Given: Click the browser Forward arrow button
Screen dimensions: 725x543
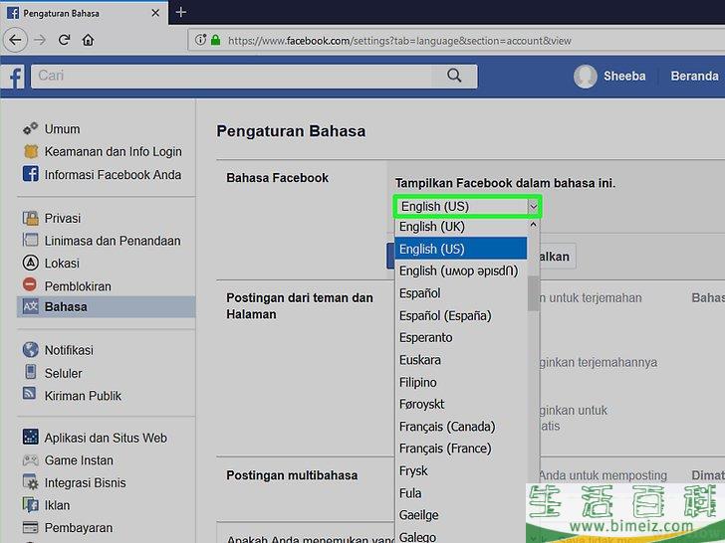Looking at the screenshot, I should 40,40.
